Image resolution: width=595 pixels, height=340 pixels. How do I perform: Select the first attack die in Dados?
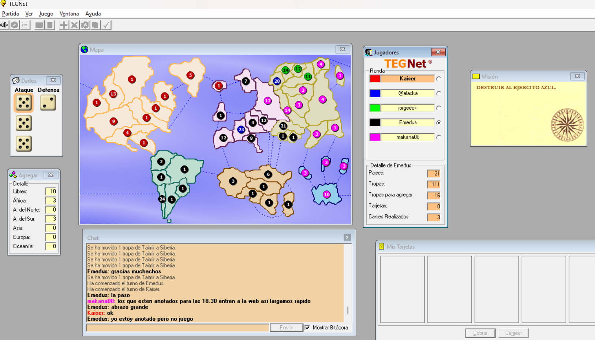[x=24, y=103]
